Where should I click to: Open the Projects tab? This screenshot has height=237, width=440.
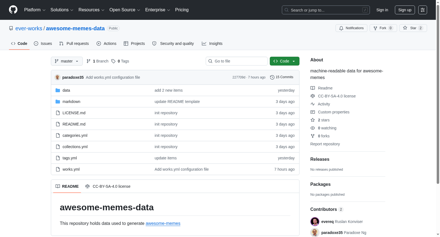[x=134, y=43]
